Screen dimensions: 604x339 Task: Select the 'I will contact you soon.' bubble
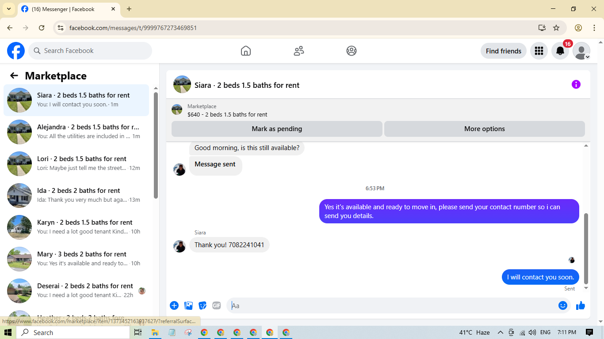pos(540,277)
